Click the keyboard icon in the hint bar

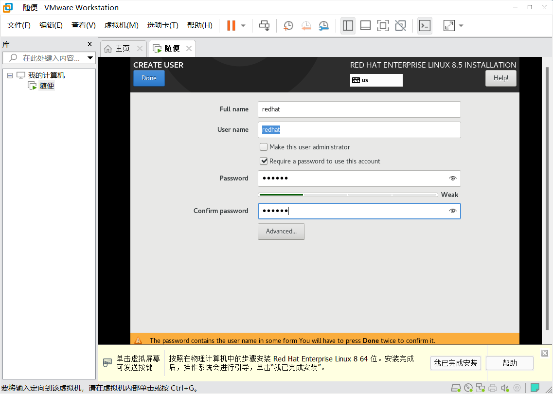point(107,362)
